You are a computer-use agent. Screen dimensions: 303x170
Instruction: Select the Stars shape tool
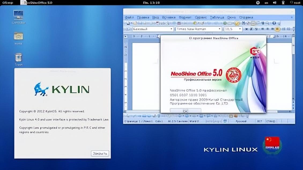(216, 116)
